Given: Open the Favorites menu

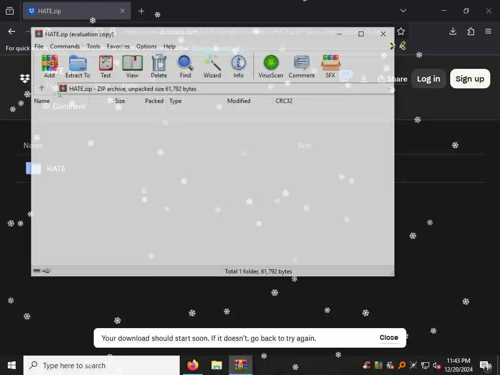Looking at the screenshot, I should click(x=118, y=46).
